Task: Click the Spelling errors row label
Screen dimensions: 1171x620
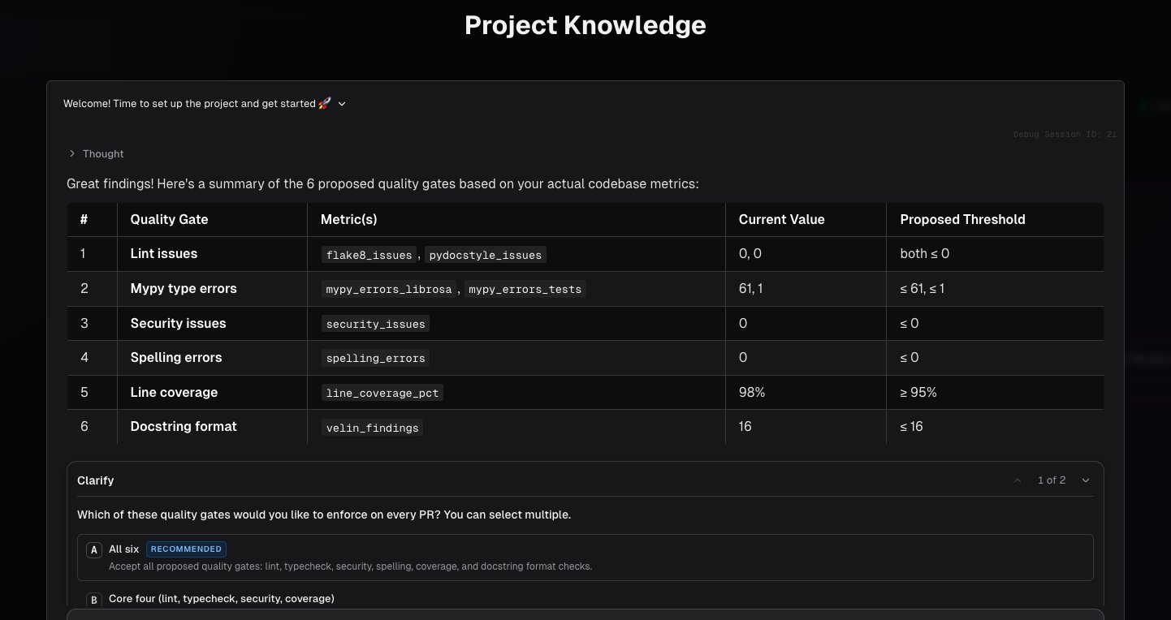Action: (x=175, y=358)
